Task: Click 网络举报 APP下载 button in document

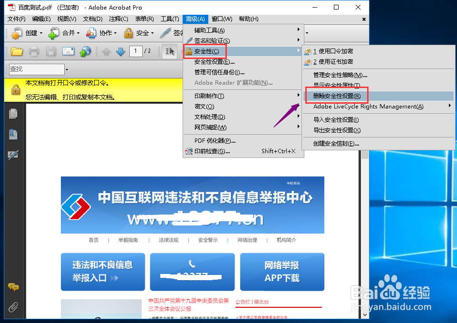Action: click(282, 272)
